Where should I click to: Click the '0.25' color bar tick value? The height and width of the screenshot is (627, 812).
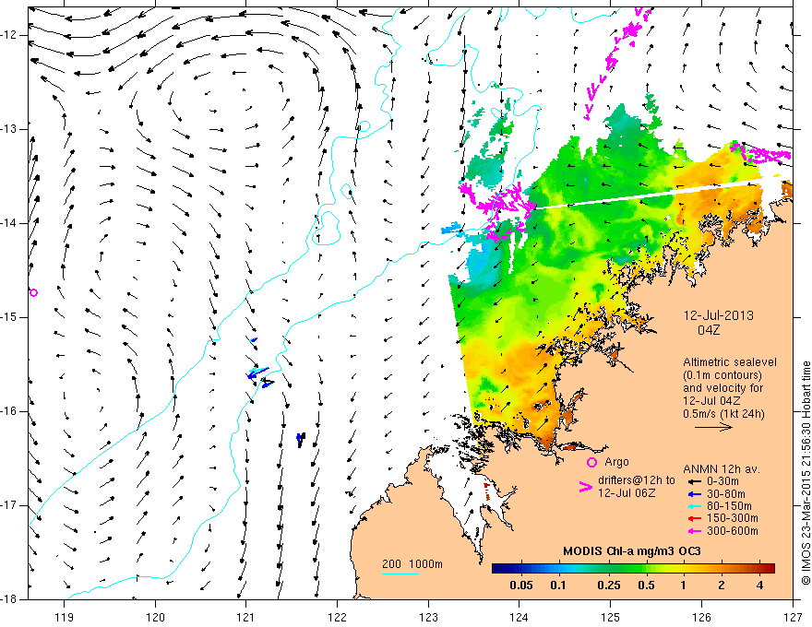608,586
